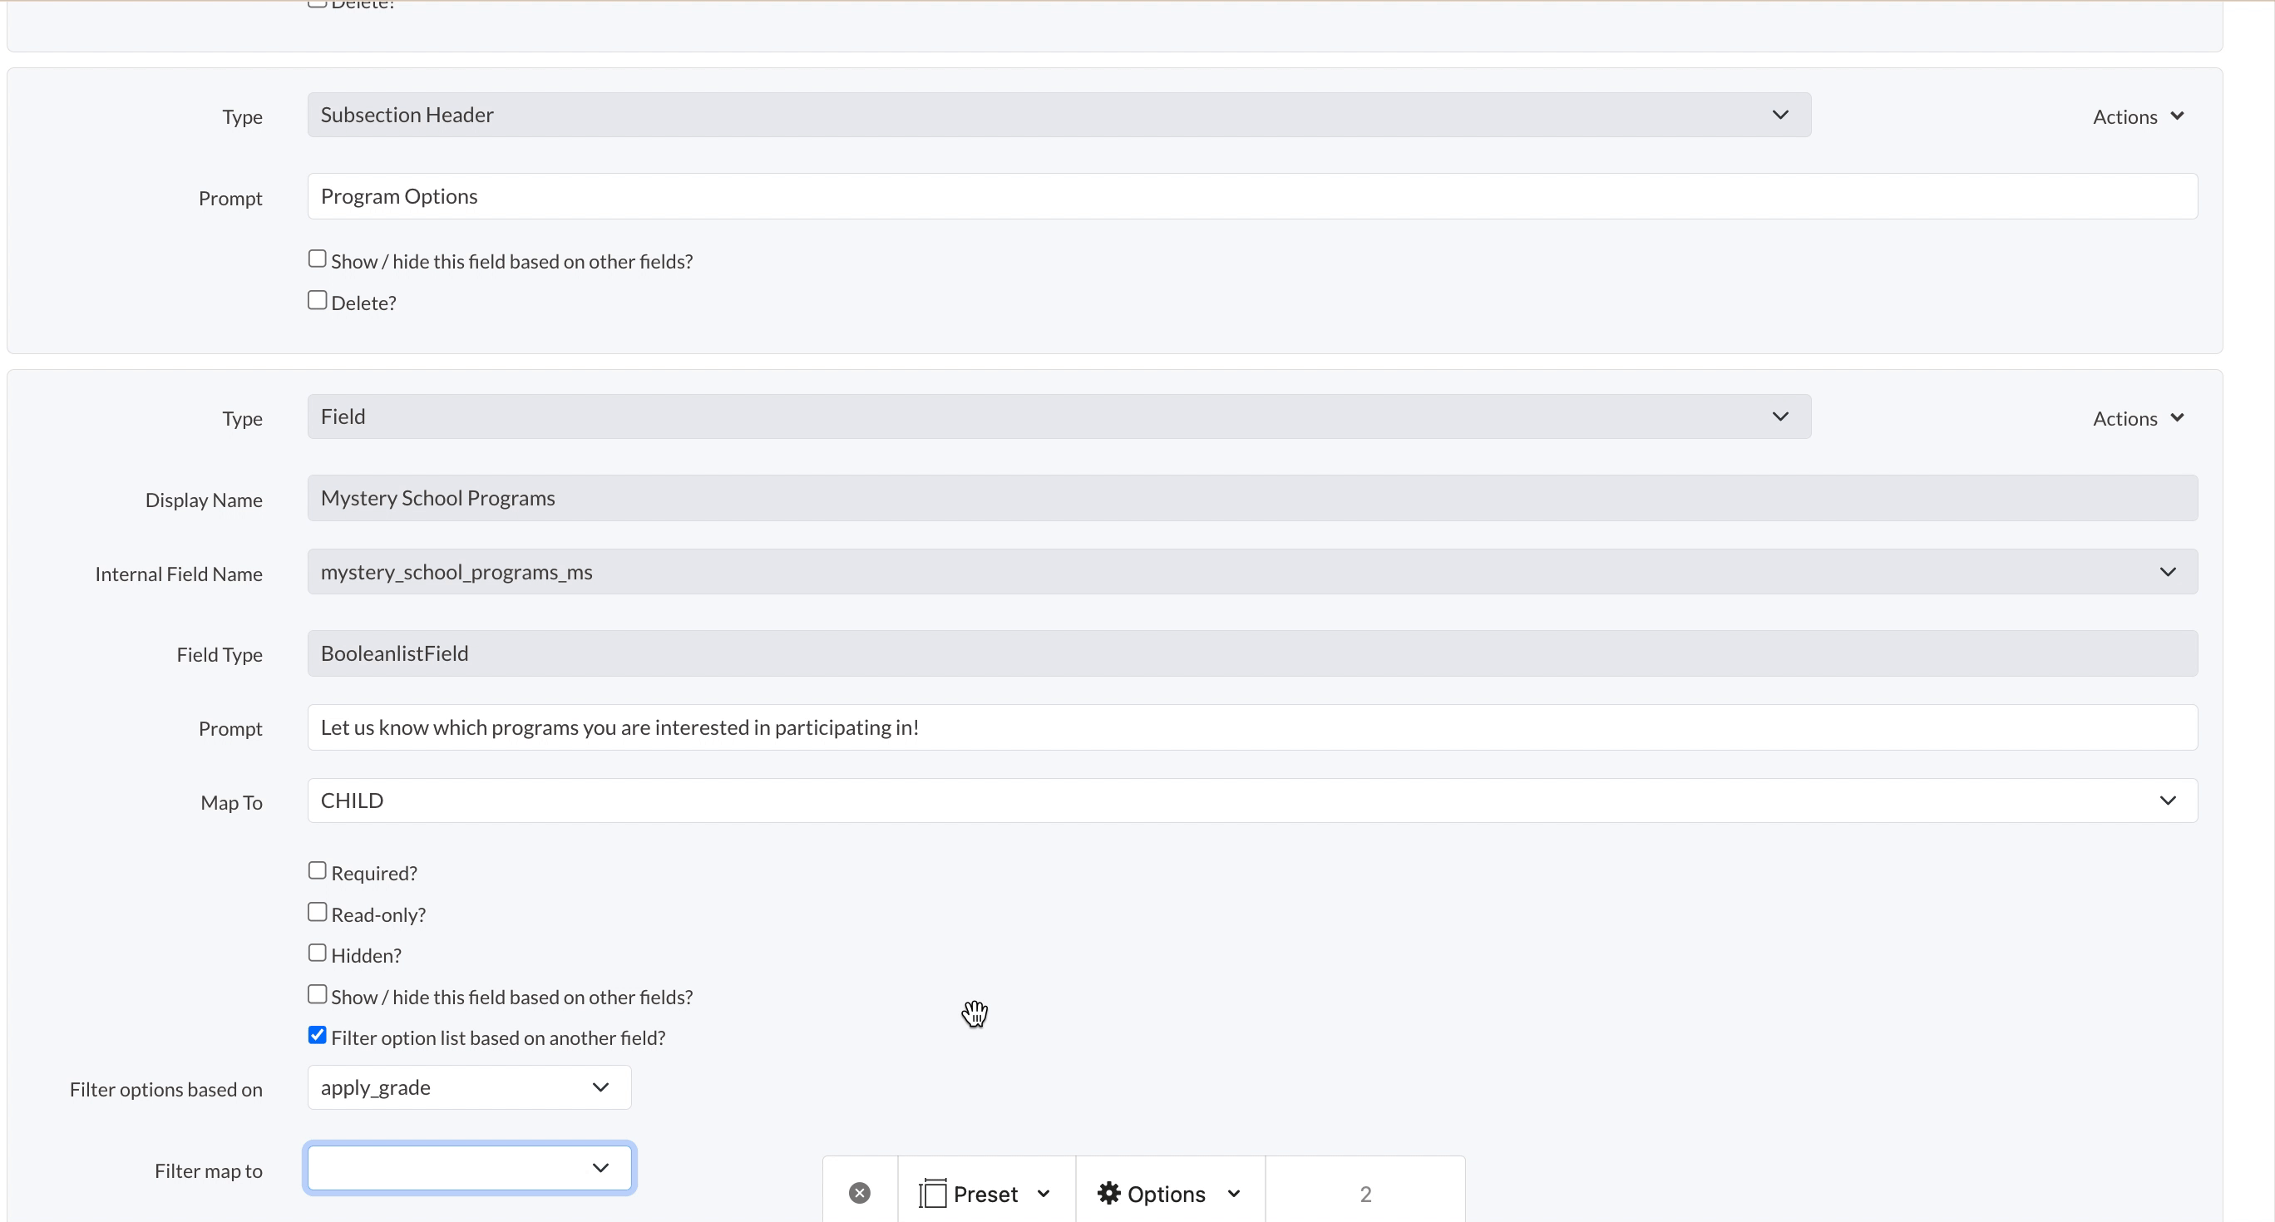
Task: Enable the Required? checkbox
Action: click(x=317, y=870)
